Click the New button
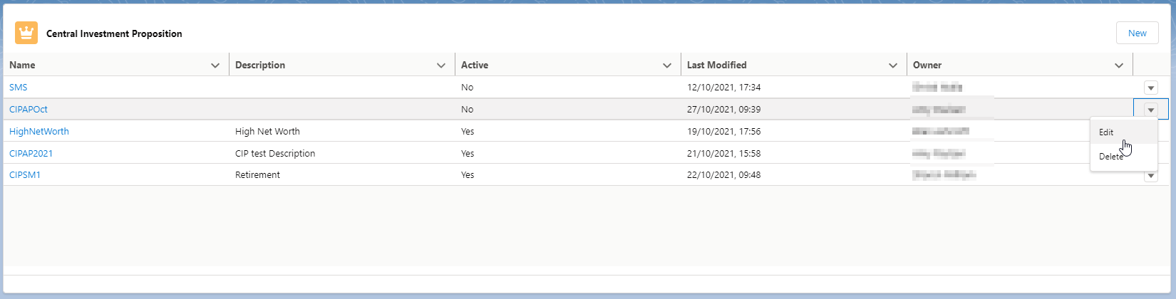Screen dimensions: 1176x299 click(x=1137, y=33)
